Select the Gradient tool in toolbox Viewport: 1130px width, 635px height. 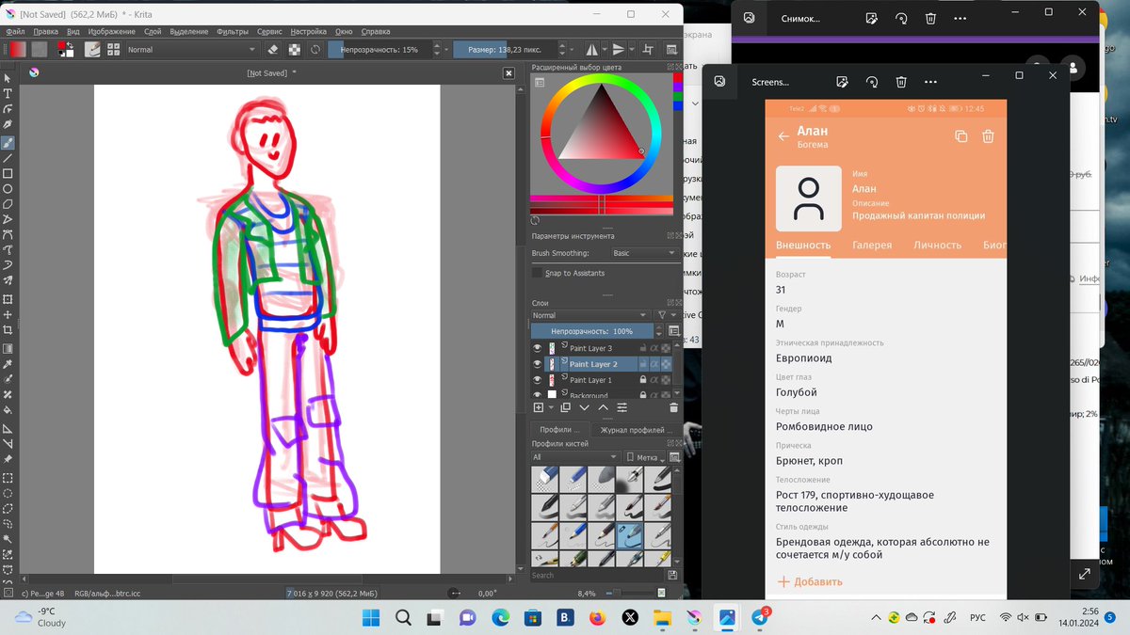(x=8, y=348)
